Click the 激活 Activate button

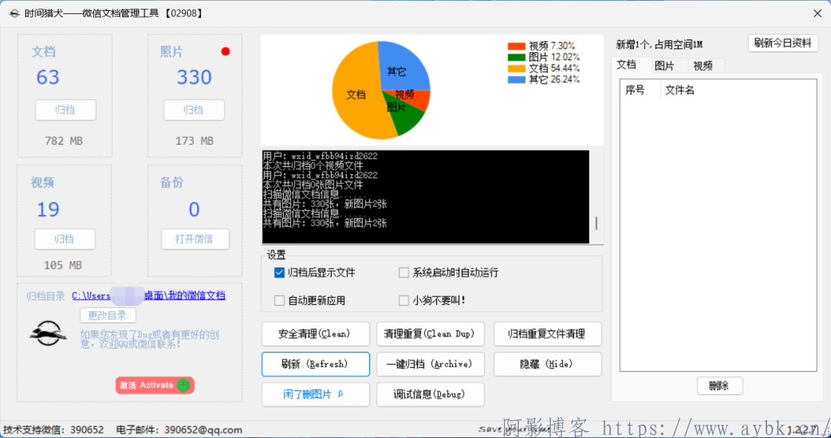tap(155, 385)
